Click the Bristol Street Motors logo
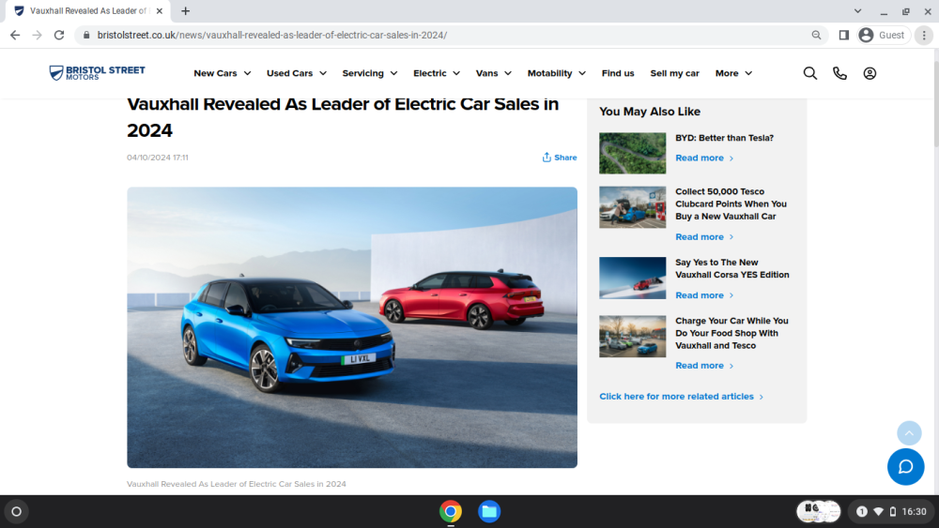This screenshot has width=939, height=528. tap(97, 73)
